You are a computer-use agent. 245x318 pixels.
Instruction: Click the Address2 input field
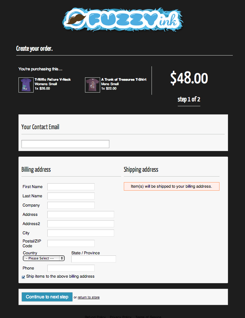click(81, 224)
